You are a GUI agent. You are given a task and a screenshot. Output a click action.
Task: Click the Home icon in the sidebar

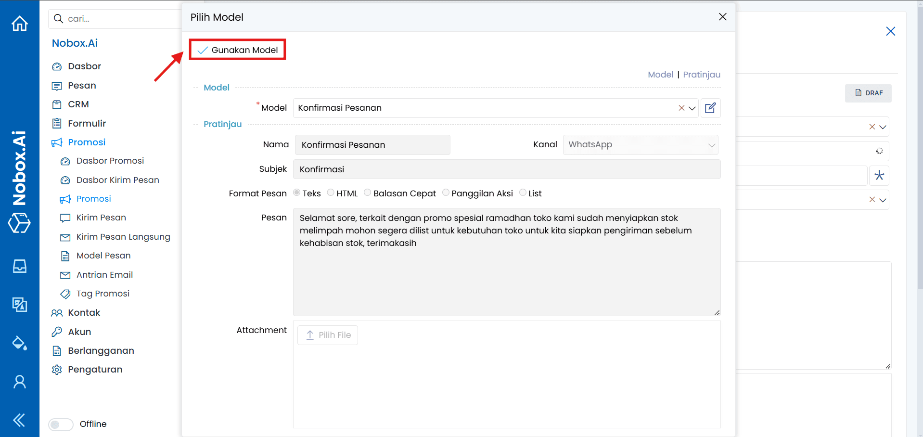tap(19, 23)
